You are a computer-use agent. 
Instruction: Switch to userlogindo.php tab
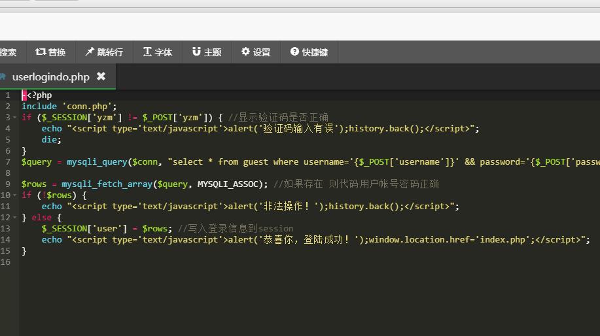pos(51,77)
